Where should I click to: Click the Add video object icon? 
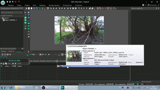25,23
